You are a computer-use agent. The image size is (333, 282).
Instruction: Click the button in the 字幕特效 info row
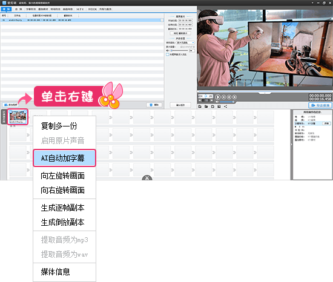(x=326, y=123)
